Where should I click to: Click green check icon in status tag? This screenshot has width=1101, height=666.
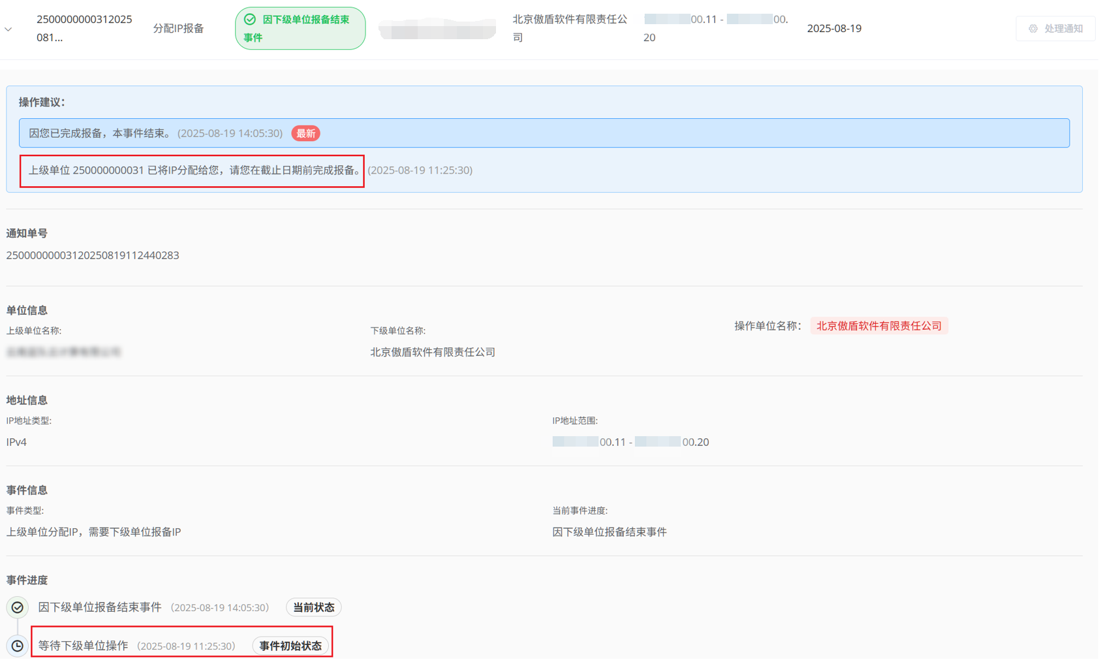coord(250,20)
